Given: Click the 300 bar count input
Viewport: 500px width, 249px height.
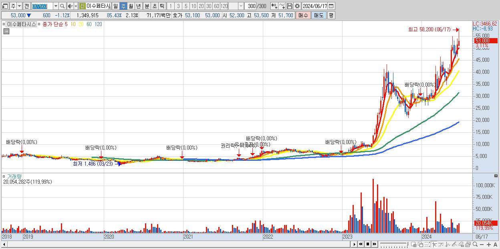Looking at the screenshot, I should tap(250, 6).
